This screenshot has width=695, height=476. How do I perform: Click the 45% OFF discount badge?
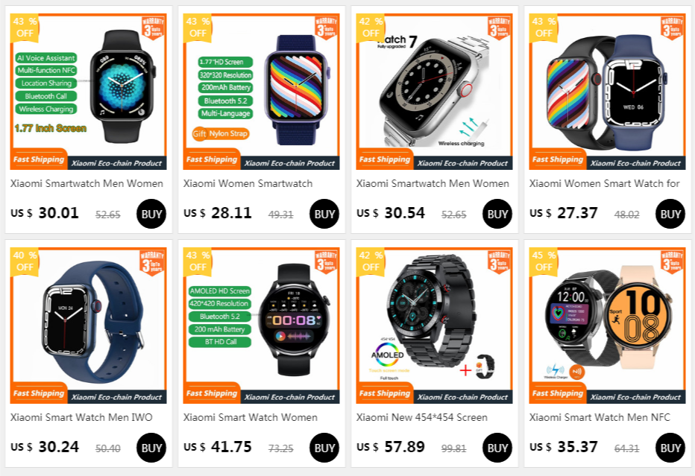(544, 261)
